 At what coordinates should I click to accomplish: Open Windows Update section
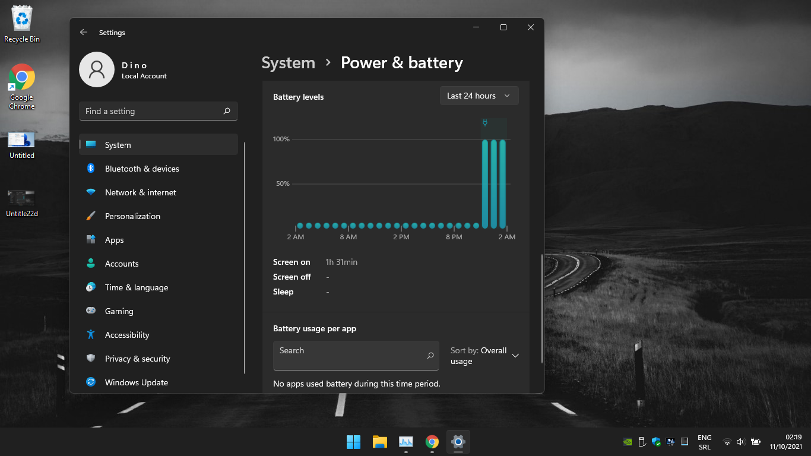click(x=136, y=382)
